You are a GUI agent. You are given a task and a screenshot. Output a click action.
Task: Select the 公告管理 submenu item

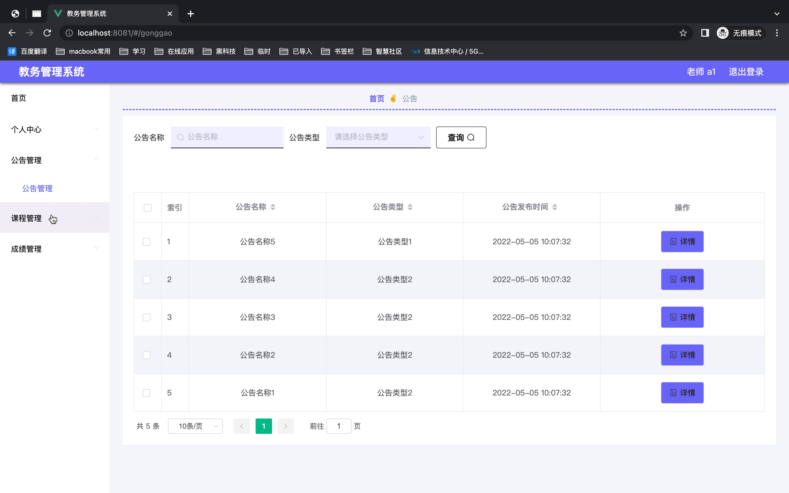click(x=37, y=188)
